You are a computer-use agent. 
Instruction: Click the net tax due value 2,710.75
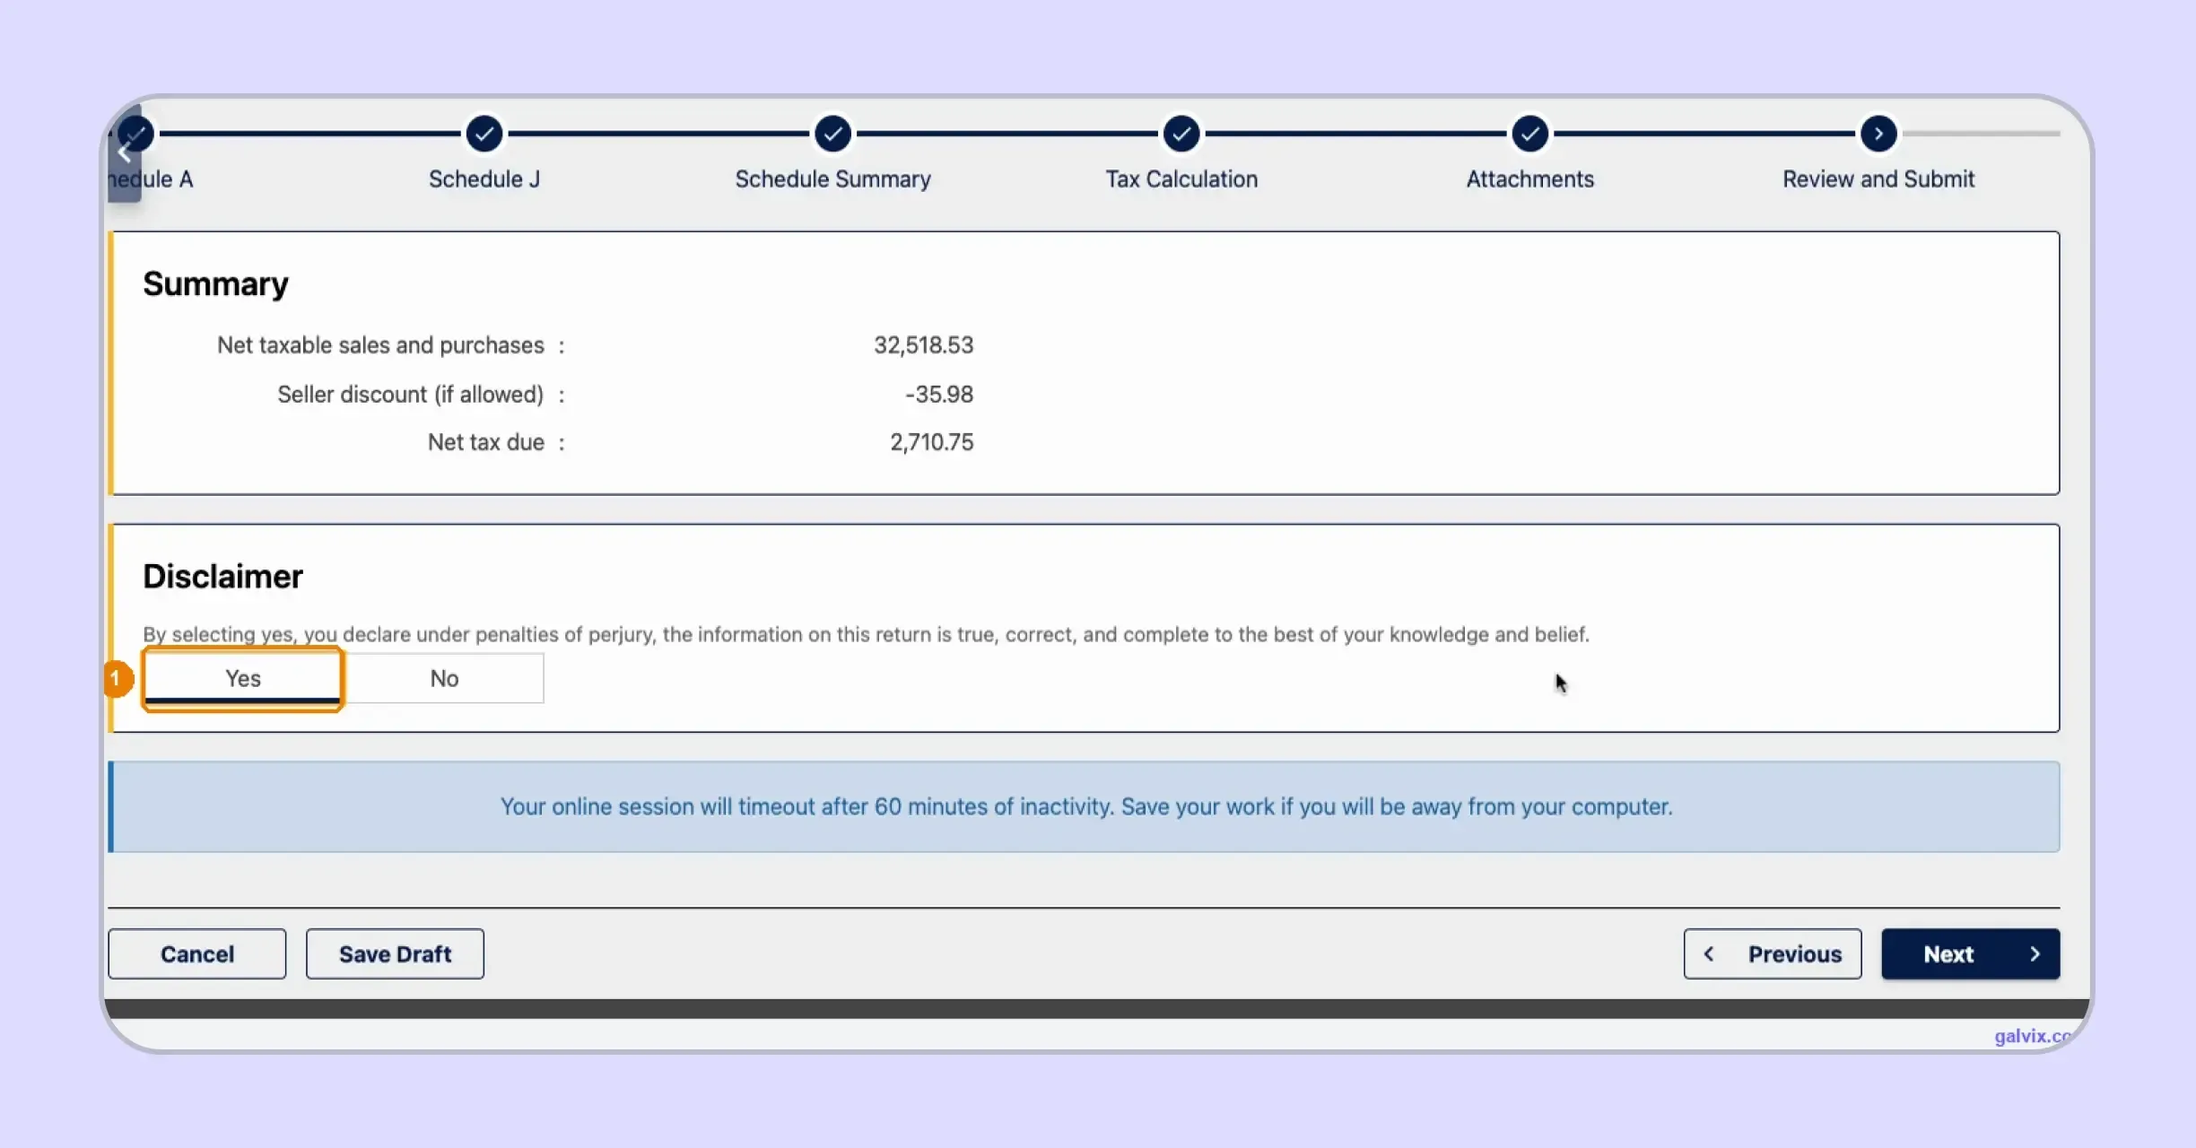tap(931, 442)
